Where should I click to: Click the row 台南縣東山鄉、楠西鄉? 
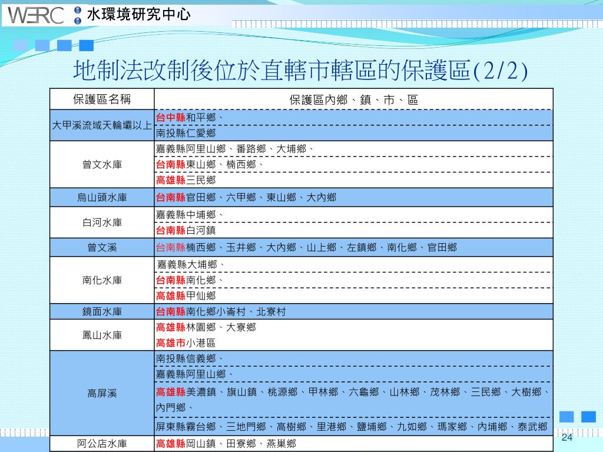(353, 165)
